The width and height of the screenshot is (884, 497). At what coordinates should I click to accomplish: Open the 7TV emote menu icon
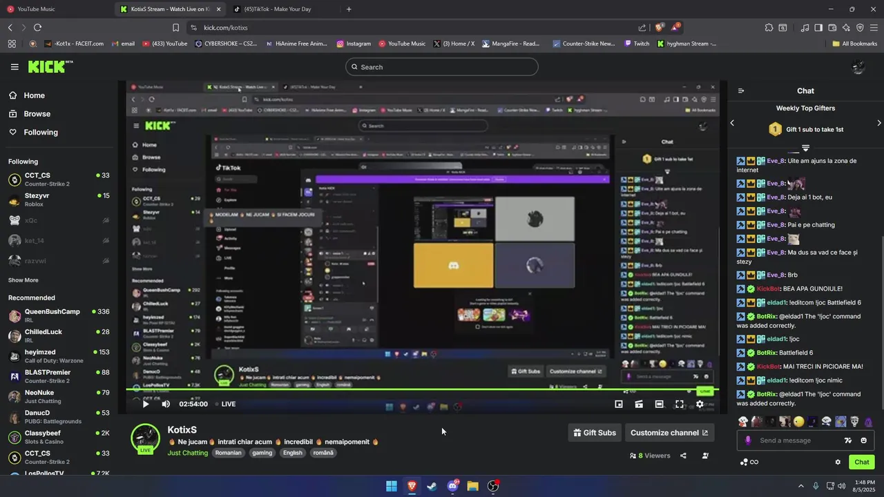click(x=848, y=440)
